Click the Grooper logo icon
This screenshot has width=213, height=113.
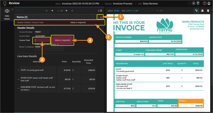(x=5, y=3)
